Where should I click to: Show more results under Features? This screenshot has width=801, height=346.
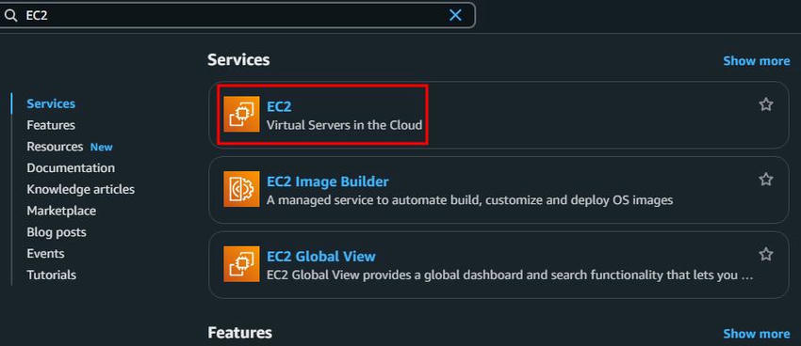pos(756,334)
